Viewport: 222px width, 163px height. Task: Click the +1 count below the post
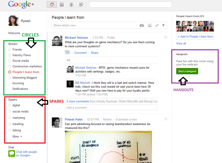[68, 60]
